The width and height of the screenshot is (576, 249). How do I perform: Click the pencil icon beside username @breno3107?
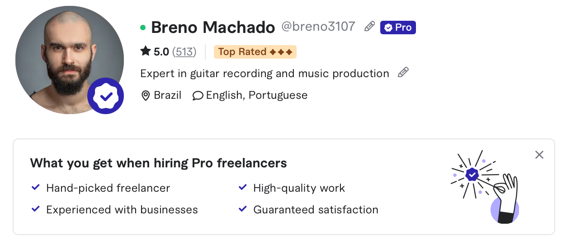[369, 27]
